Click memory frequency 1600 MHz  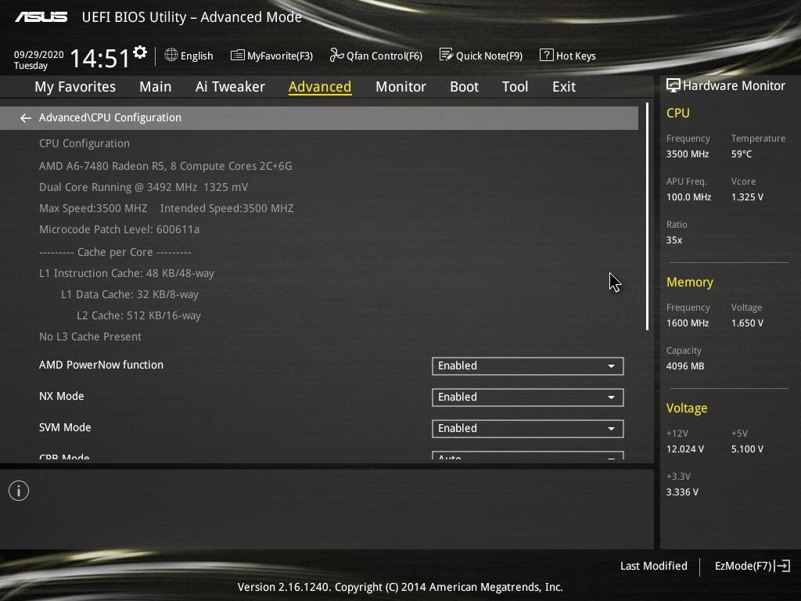tap(688, 323)
